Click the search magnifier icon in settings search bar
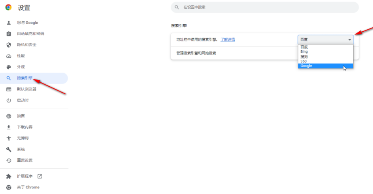Screen dimensions: 373x194 click(x=177, y=7)
